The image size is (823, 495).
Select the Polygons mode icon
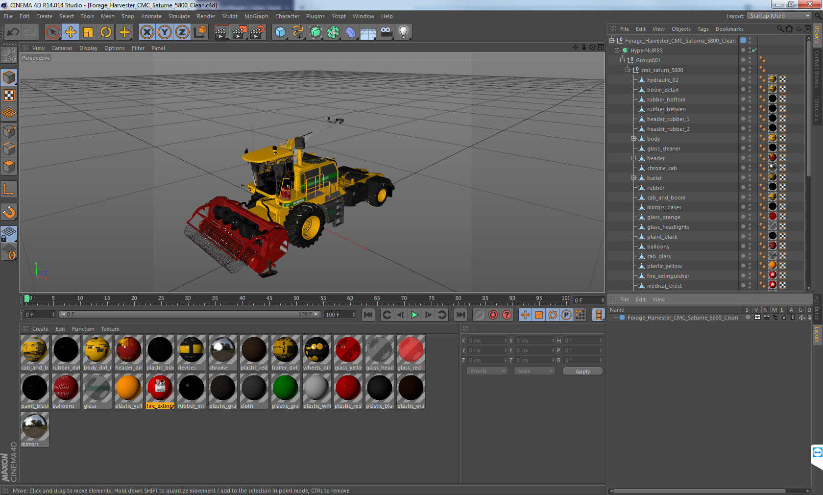tap(9, 167)
